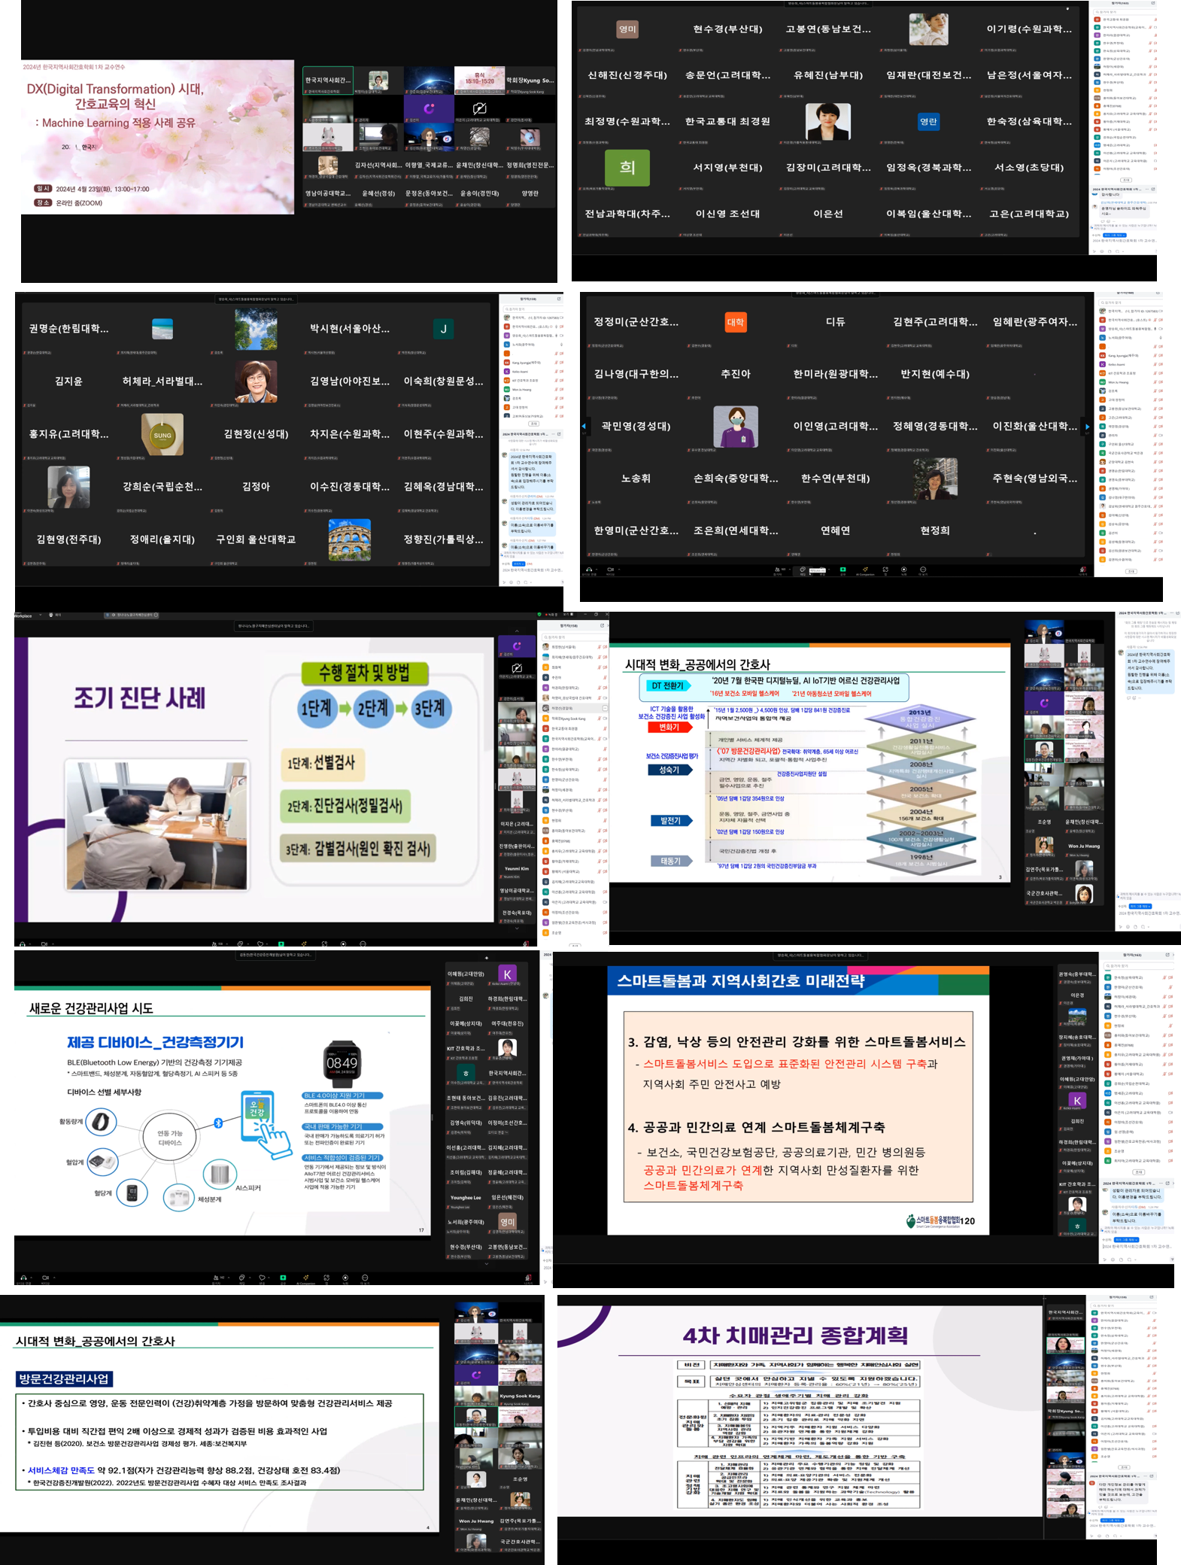Open More options icon below health-device slide
This screenshot has height=1565, width=1181.
point(365,1278)
